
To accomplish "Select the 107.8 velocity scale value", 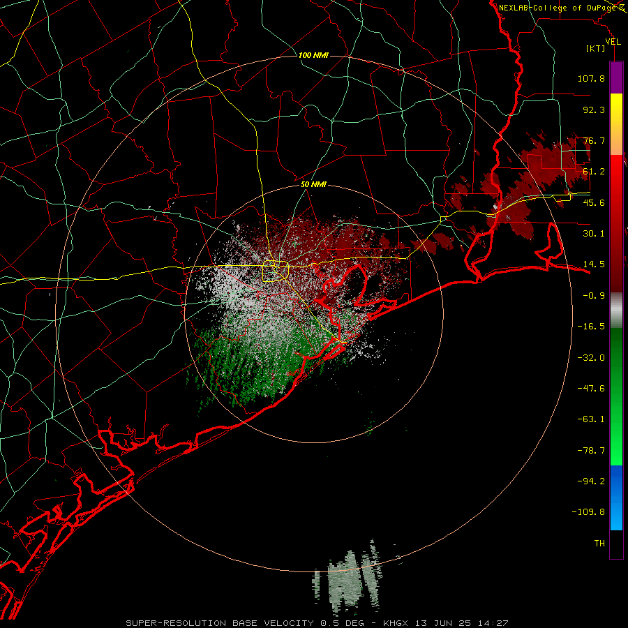I will point(591,78).
